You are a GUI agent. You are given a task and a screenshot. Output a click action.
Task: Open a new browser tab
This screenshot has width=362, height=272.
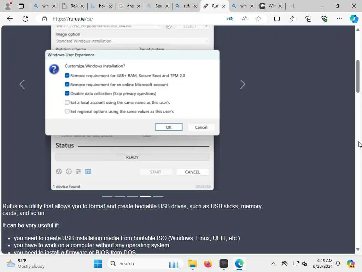tap(293, 6)
